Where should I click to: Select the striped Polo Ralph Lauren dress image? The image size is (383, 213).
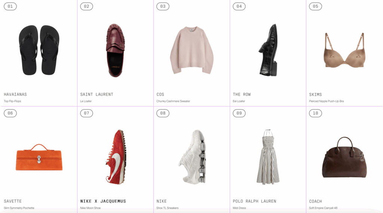(x=268, y=157)
